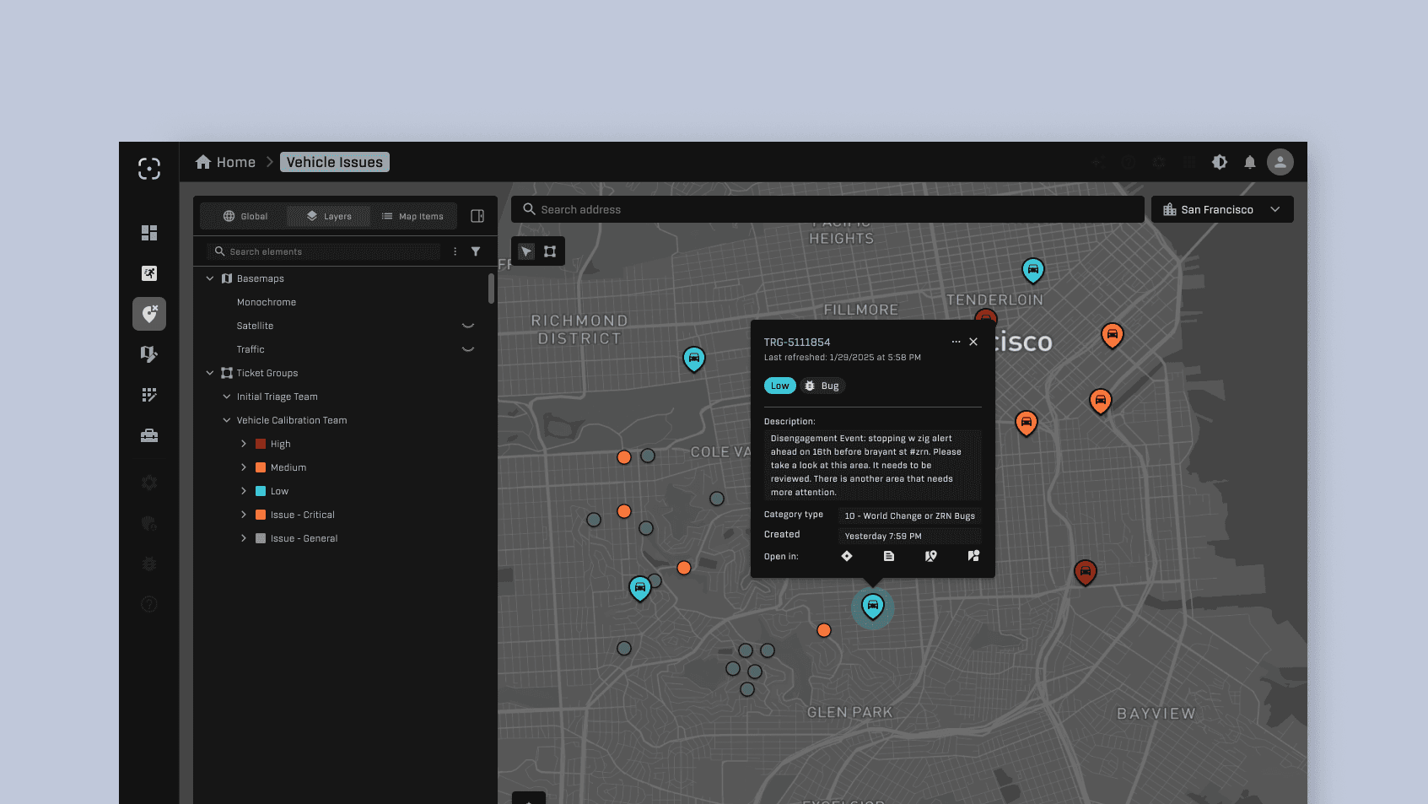This screenshot has width=1428, height=804.
Task: Open ticket popup three-dot more menu
Action: 956,342
